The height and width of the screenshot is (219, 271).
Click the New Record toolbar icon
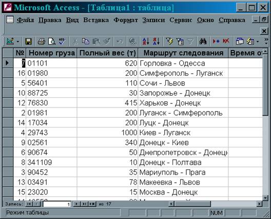[216, 41]
